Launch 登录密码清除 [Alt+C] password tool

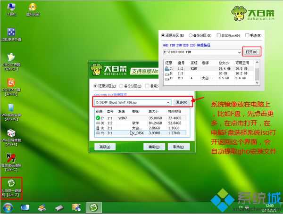pos(11,163)
